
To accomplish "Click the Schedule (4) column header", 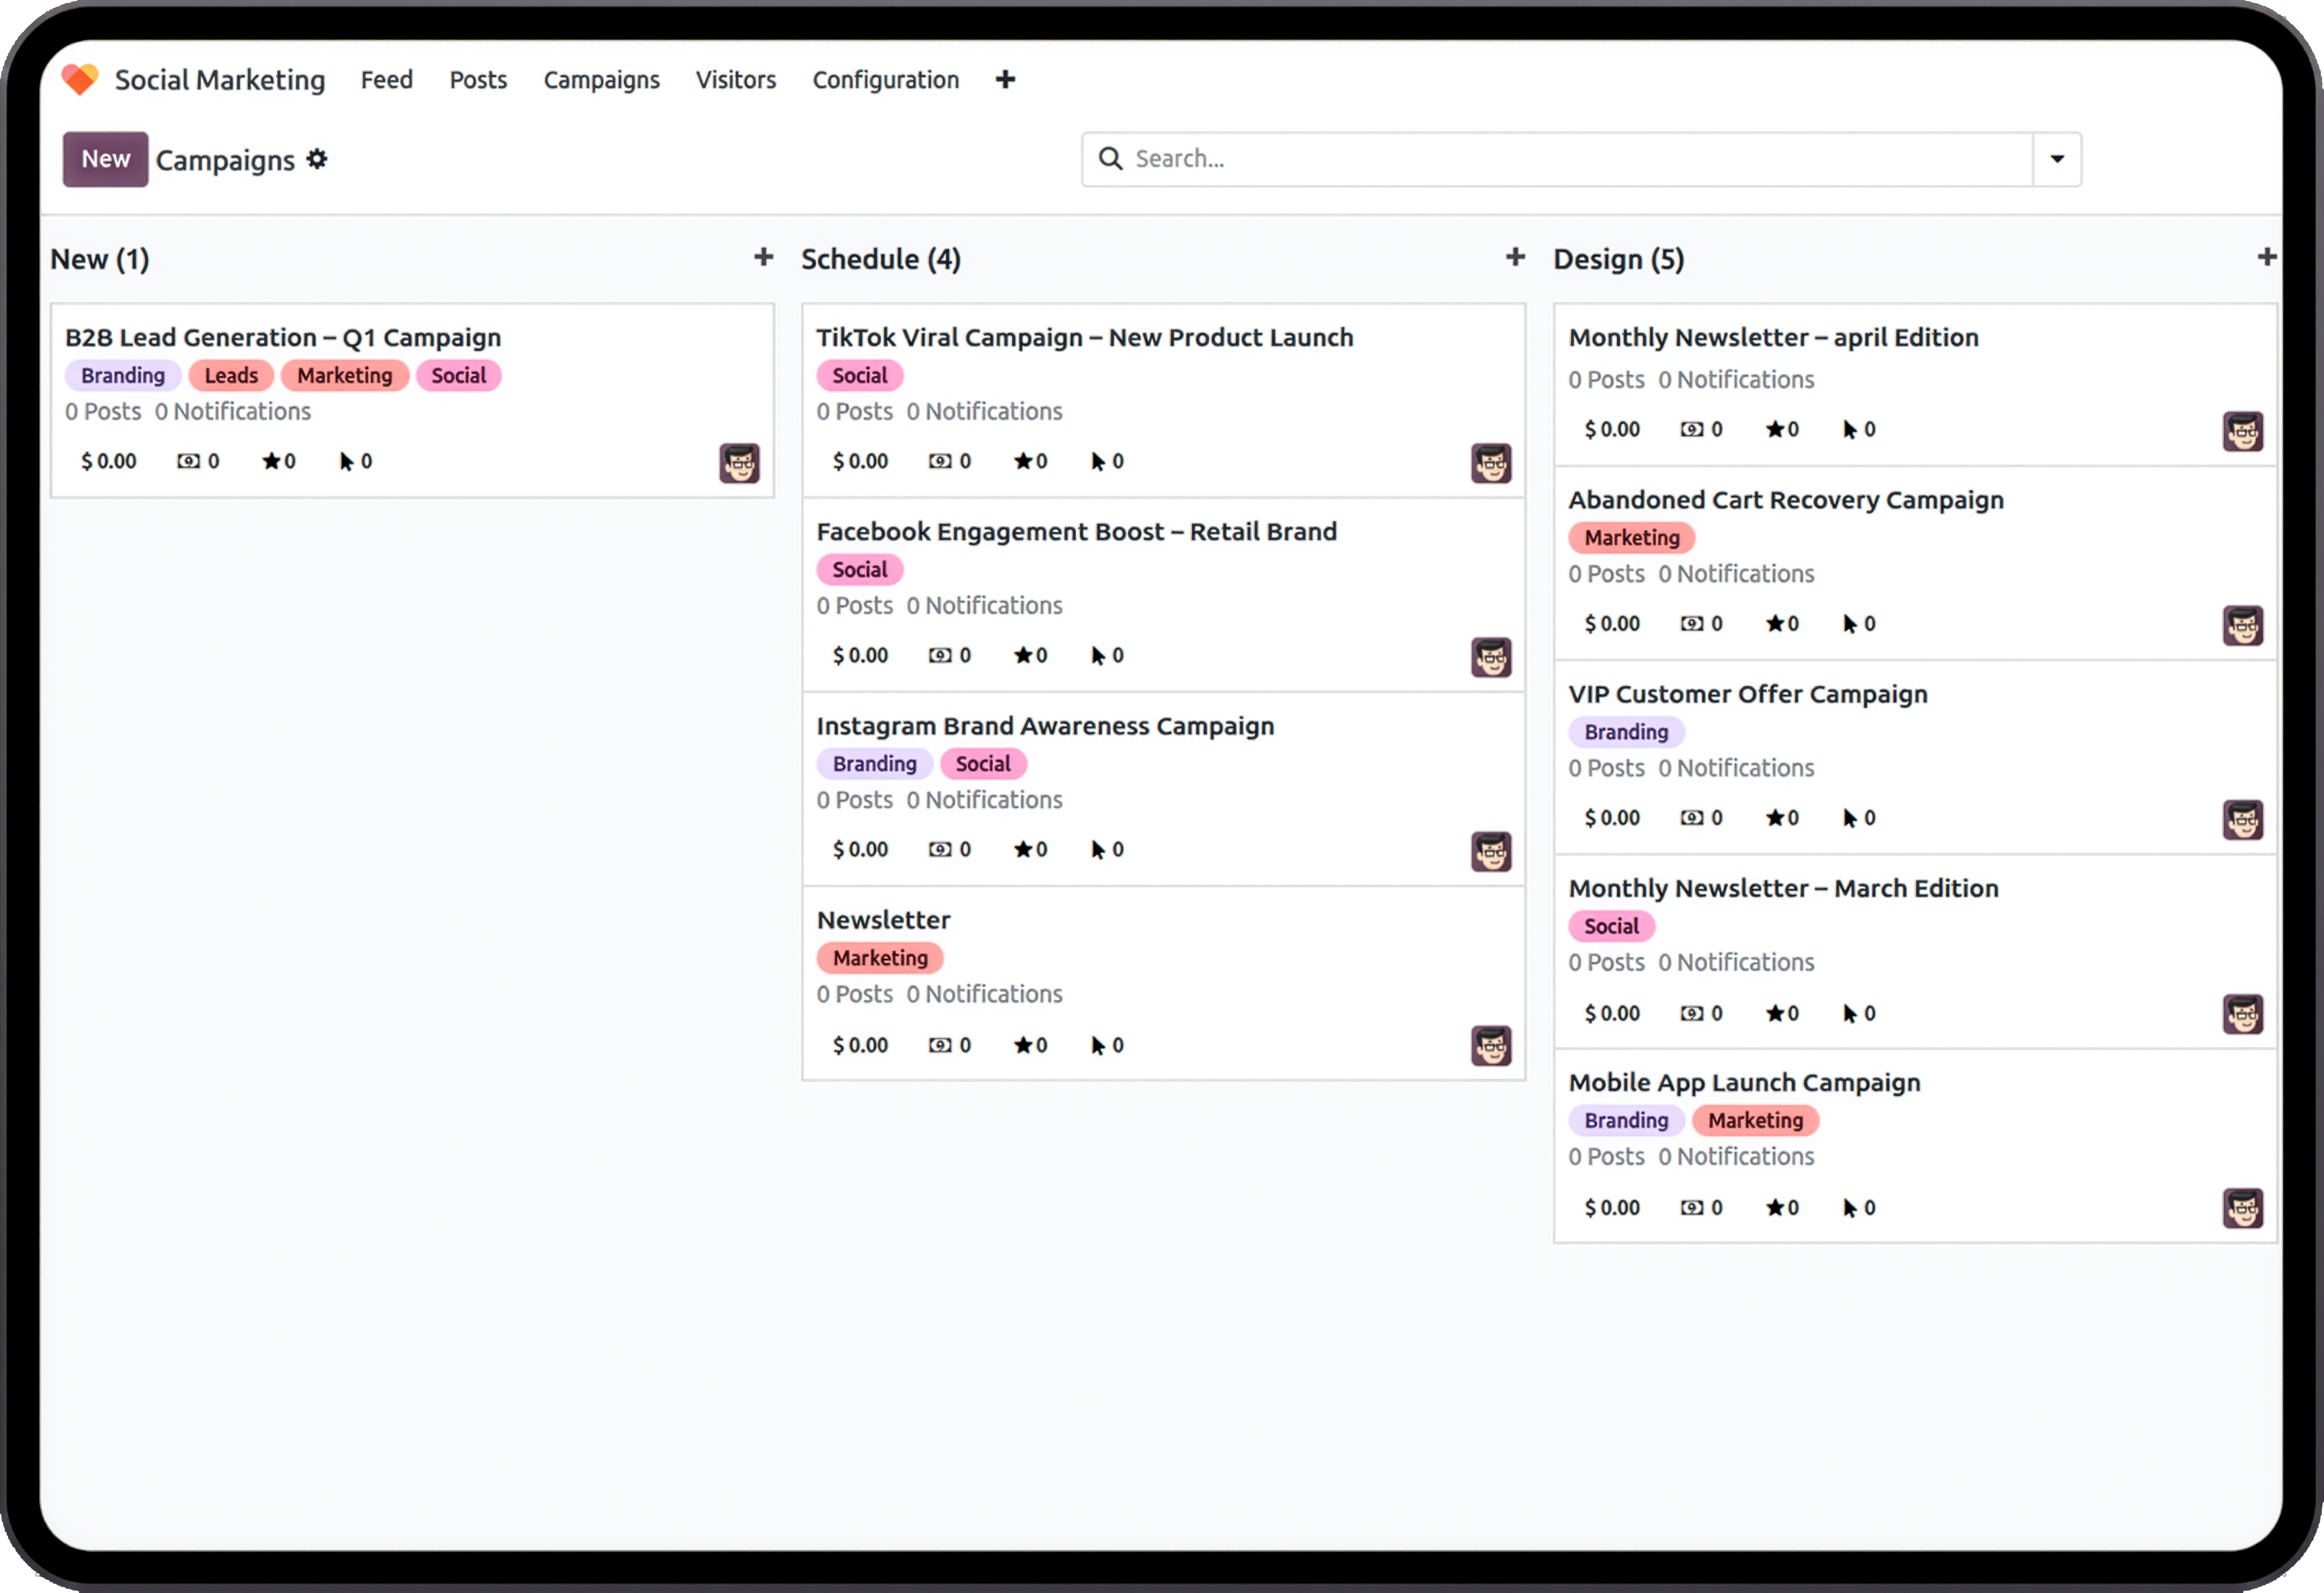I will click(881, 259).
